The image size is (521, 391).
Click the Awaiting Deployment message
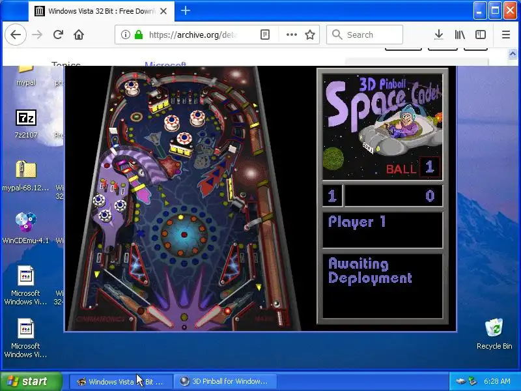tap(370, 270)
